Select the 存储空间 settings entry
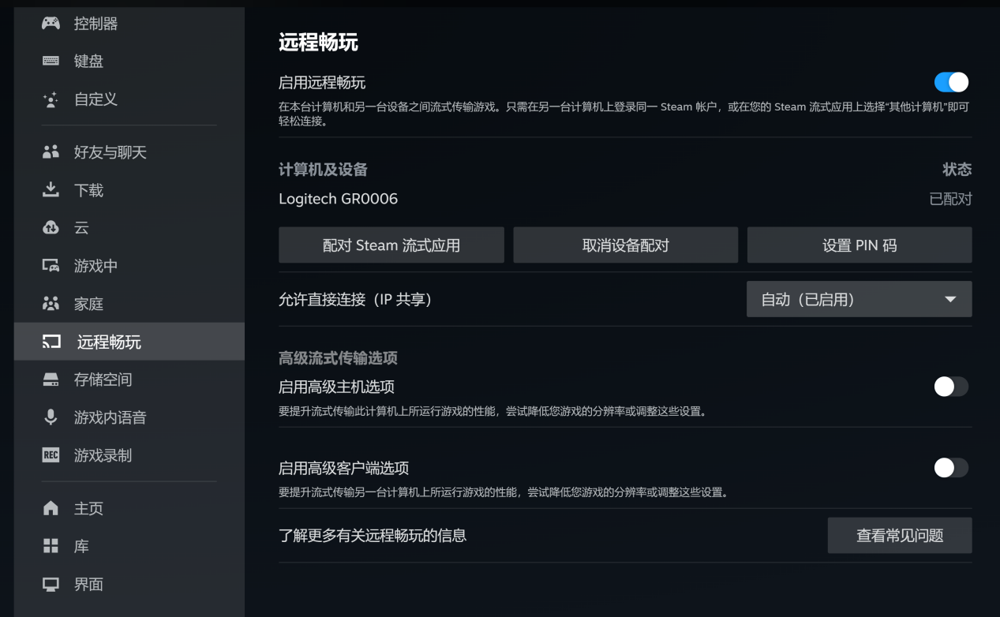 pos(129,380)
